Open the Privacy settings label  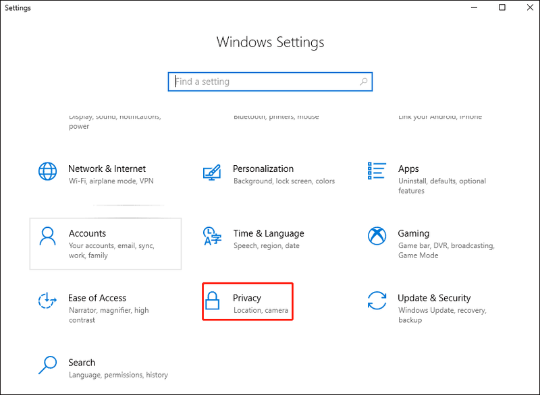[247, 298]
